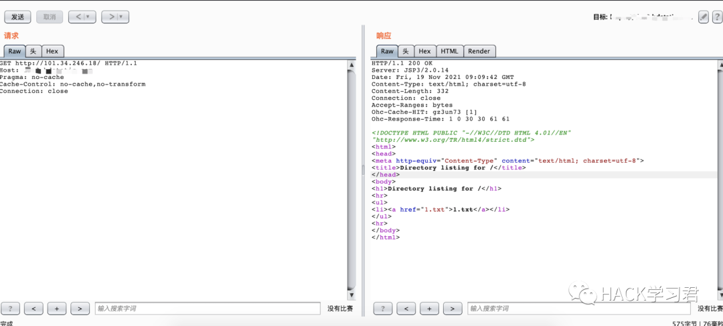Image resolution: width=723 pixels, height=326 pixels.
Task: Go to next request with > button
Action: (x=115, y=17)
